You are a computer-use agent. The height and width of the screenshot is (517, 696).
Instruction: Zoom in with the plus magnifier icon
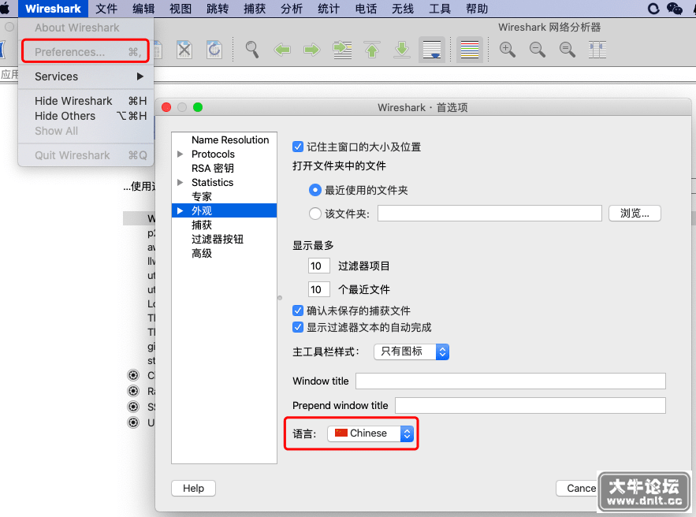[x=508, y=50]
